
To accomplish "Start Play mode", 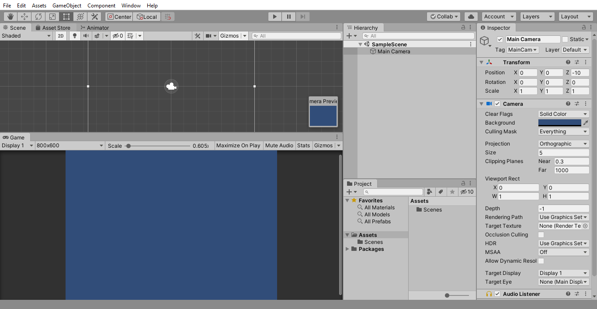I will tap(274, 17).
